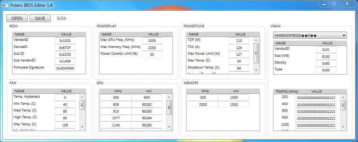Edit the Max GPU Freq. value 2000
This screenshot has height=142, width=358.
tap(152, 40)
